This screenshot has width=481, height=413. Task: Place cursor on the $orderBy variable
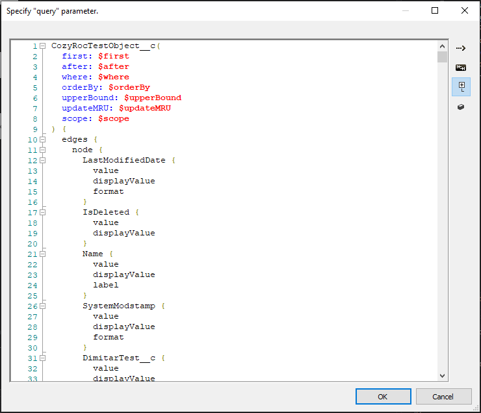129,87
